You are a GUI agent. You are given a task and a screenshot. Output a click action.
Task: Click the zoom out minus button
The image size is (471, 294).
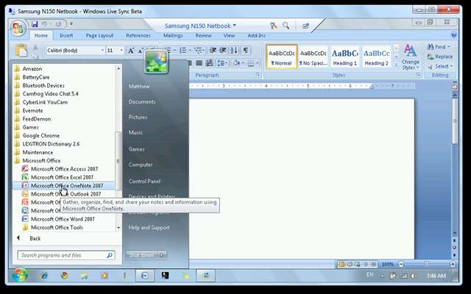[x=401, y=264]
